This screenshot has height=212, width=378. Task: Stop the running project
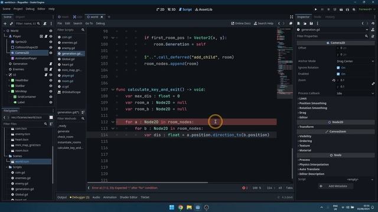tap(328, 9)
